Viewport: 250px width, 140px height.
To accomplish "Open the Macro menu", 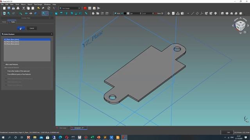I will click(x=23, y=4).
